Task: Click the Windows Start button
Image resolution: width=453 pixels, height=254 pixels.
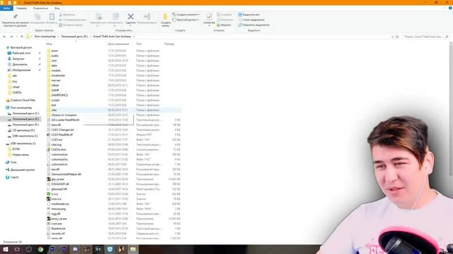Action: click(x=6, y=249)
